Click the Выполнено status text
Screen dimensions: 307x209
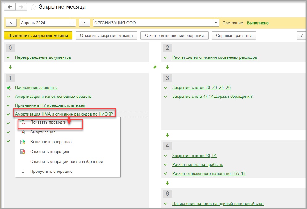click(258, 23)
